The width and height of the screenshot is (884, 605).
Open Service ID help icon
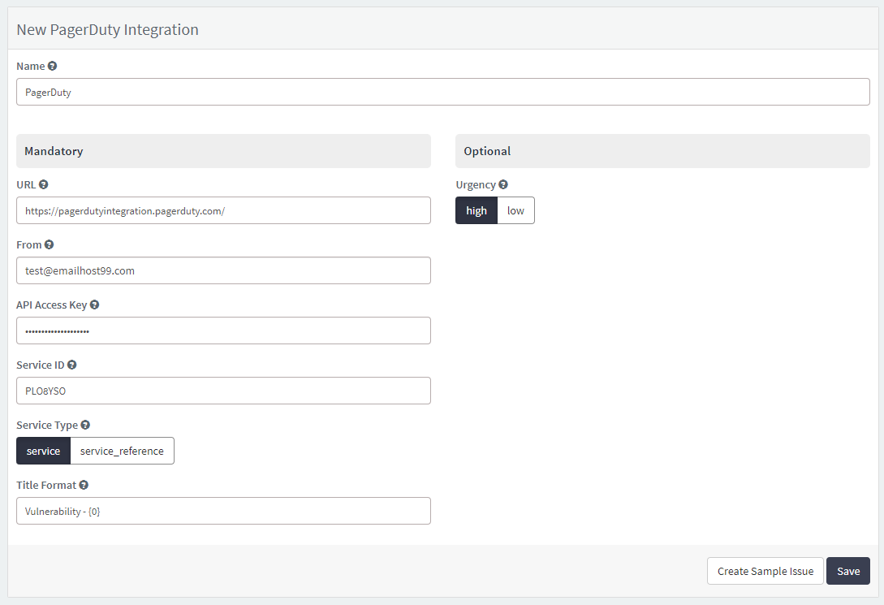click(71, 365)
